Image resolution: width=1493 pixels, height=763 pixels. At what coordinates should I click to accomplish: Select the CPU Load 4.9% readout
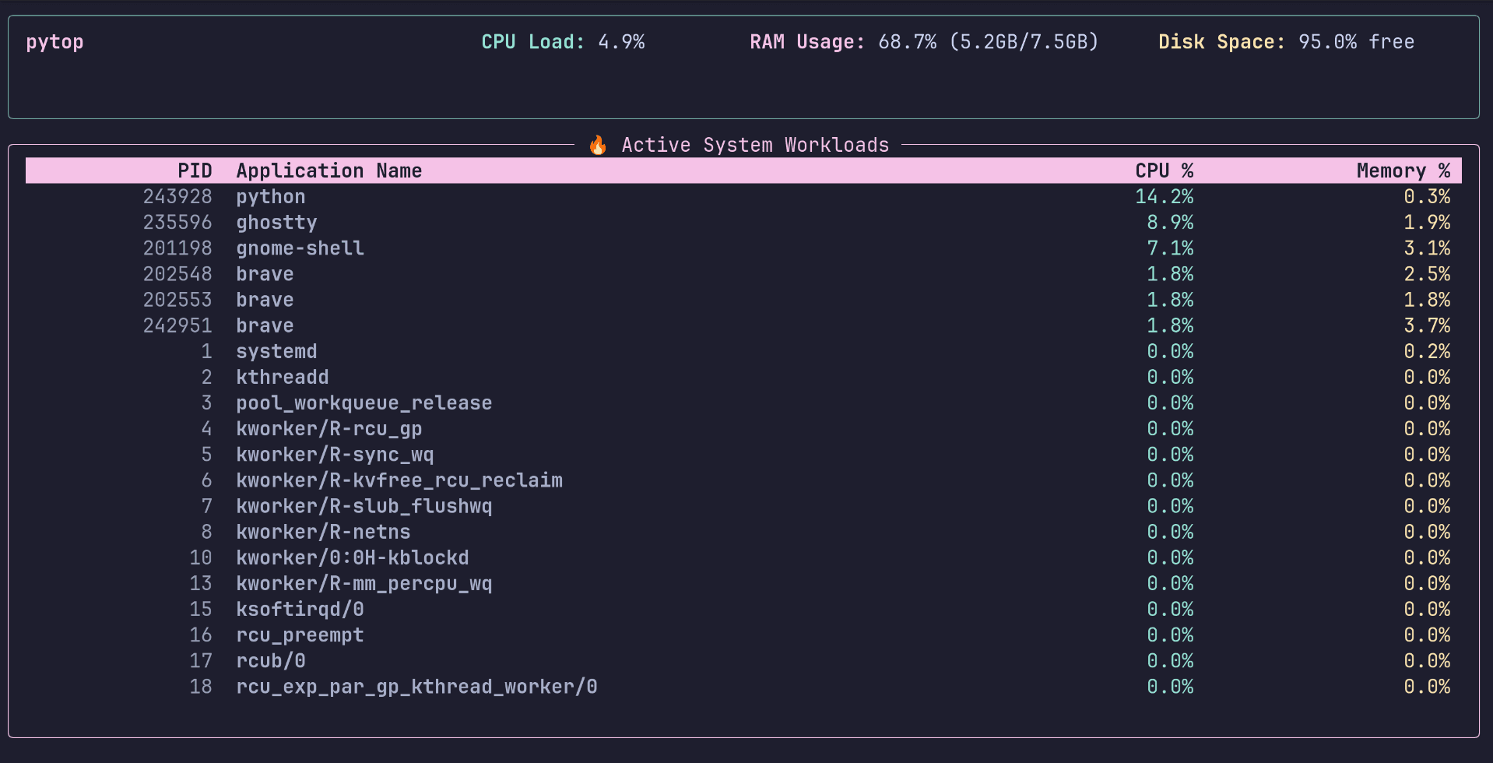coord(563,42)
